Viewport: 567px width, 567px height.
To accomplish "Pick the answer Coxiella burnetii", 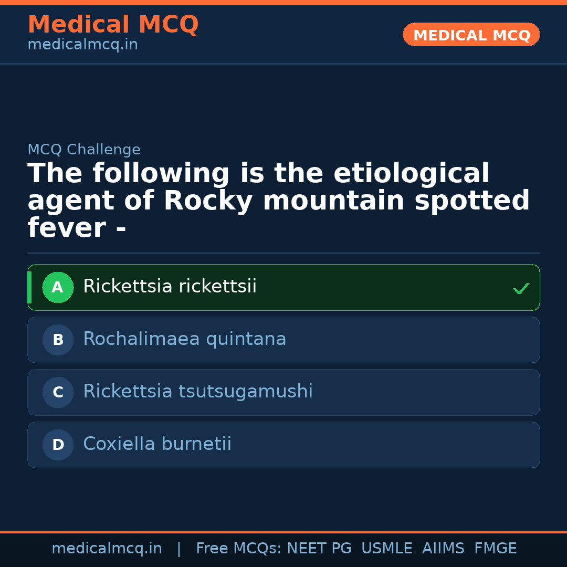I will (157, 444).
